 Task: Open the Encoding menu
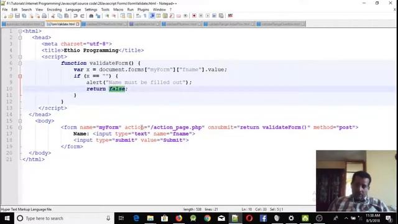tap(54, 9)
